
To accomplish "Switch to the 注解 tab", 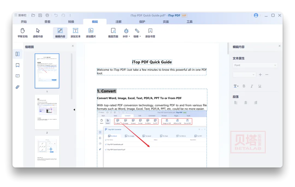I will point(119,22).
